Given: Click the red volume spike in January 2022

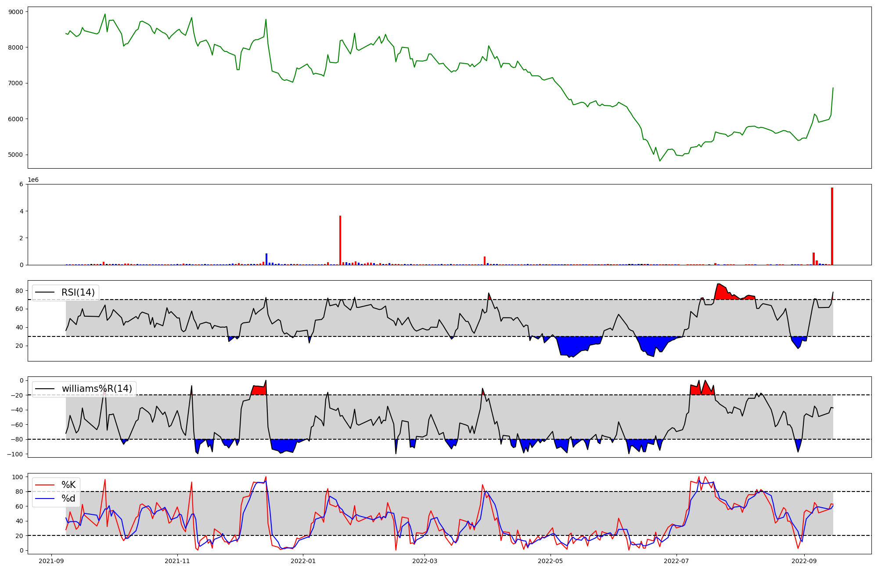Looking at the screenshot, I should click(x=340, y=240).
